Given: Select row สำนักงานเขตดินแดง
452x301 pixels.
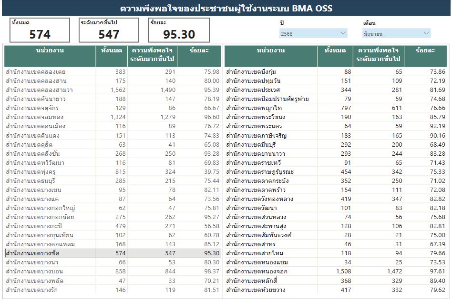Looking at the screenshot, I should coord(113,135).
